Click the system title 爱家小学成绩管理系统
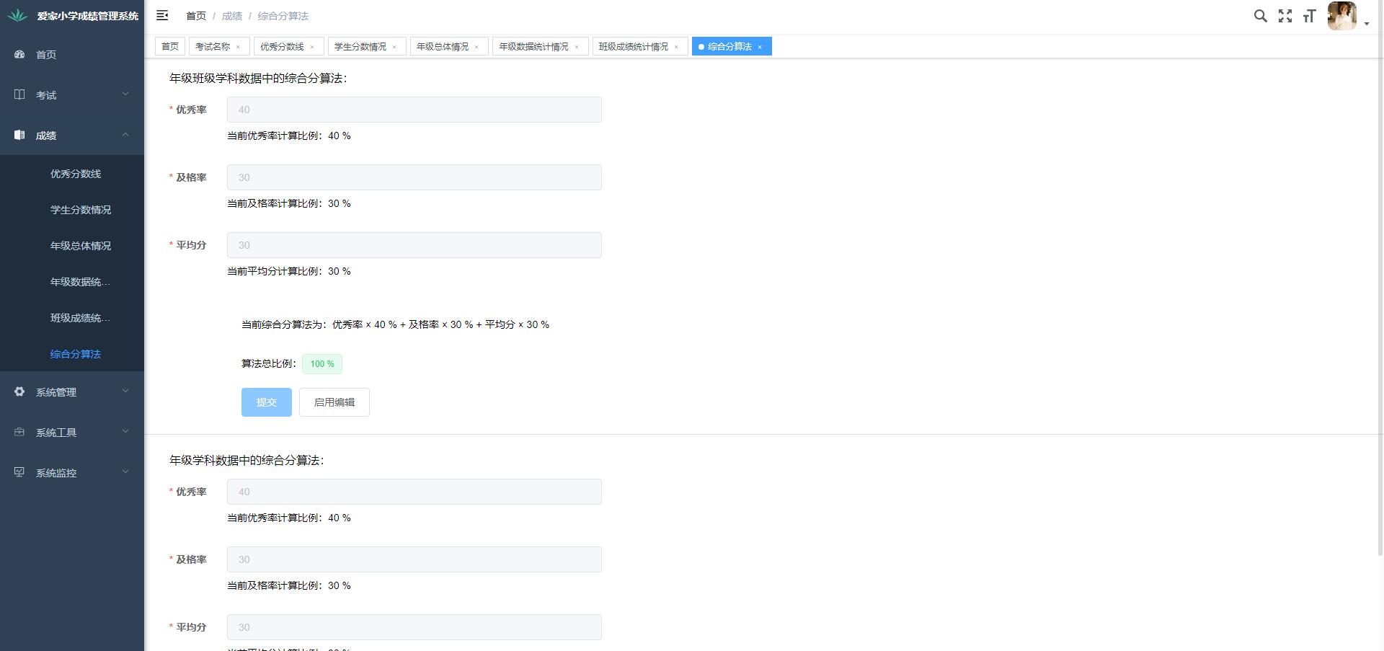 point(88,16)
